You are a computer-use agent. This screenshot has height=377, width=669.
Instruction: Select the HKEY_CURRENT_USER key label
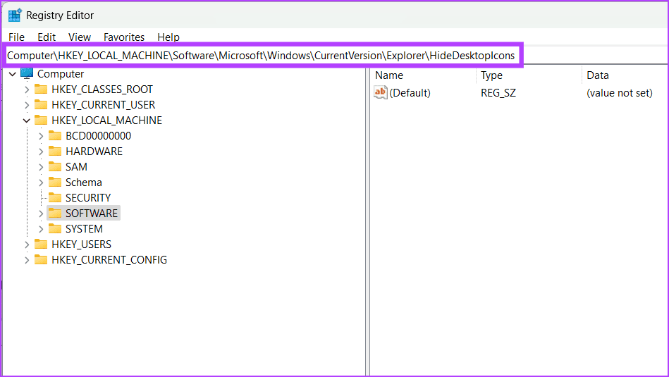click(x=103, y=104)
